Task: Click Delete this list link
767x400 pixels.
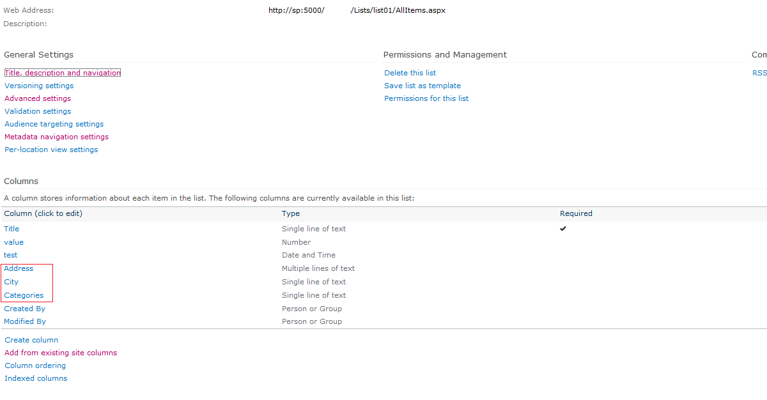Action: pyautogui.click(x=410, y=73)
